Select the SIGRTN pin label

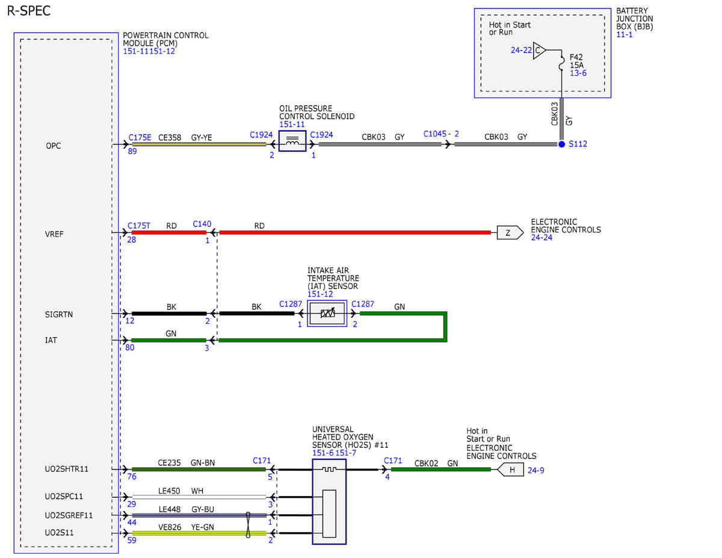point(59,314)
